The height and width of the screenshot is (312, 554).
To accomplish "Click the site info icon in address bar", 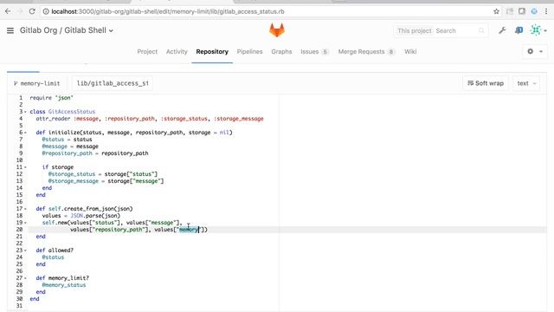I will coord(46,11).
